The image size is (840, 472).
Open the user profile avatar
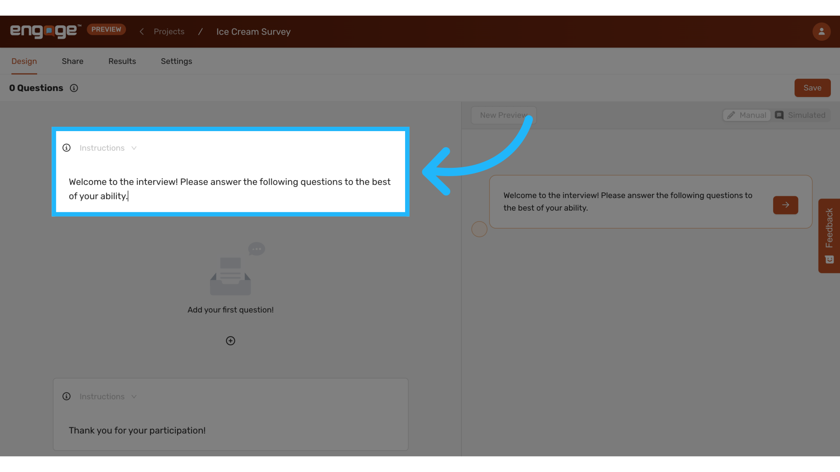click(821, 31)
